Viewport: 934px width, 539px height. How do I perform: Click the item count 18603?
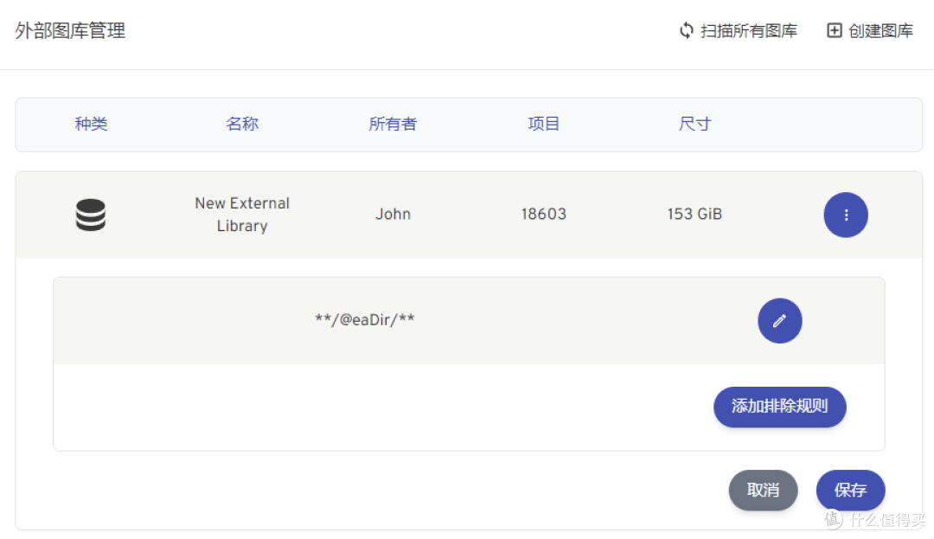click(543, 215)
